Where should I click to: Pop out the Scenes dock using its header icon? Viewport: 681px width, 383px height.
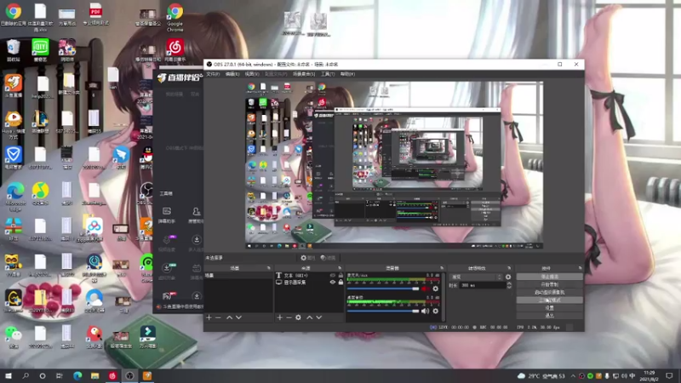click(268, 268)
